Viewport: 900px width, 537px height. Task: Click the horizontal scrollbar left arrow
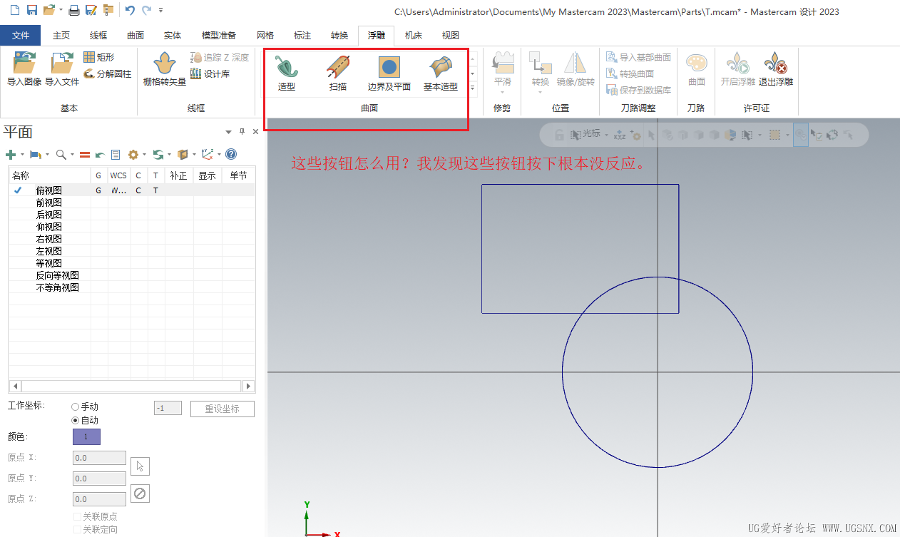tap(14, 386)
